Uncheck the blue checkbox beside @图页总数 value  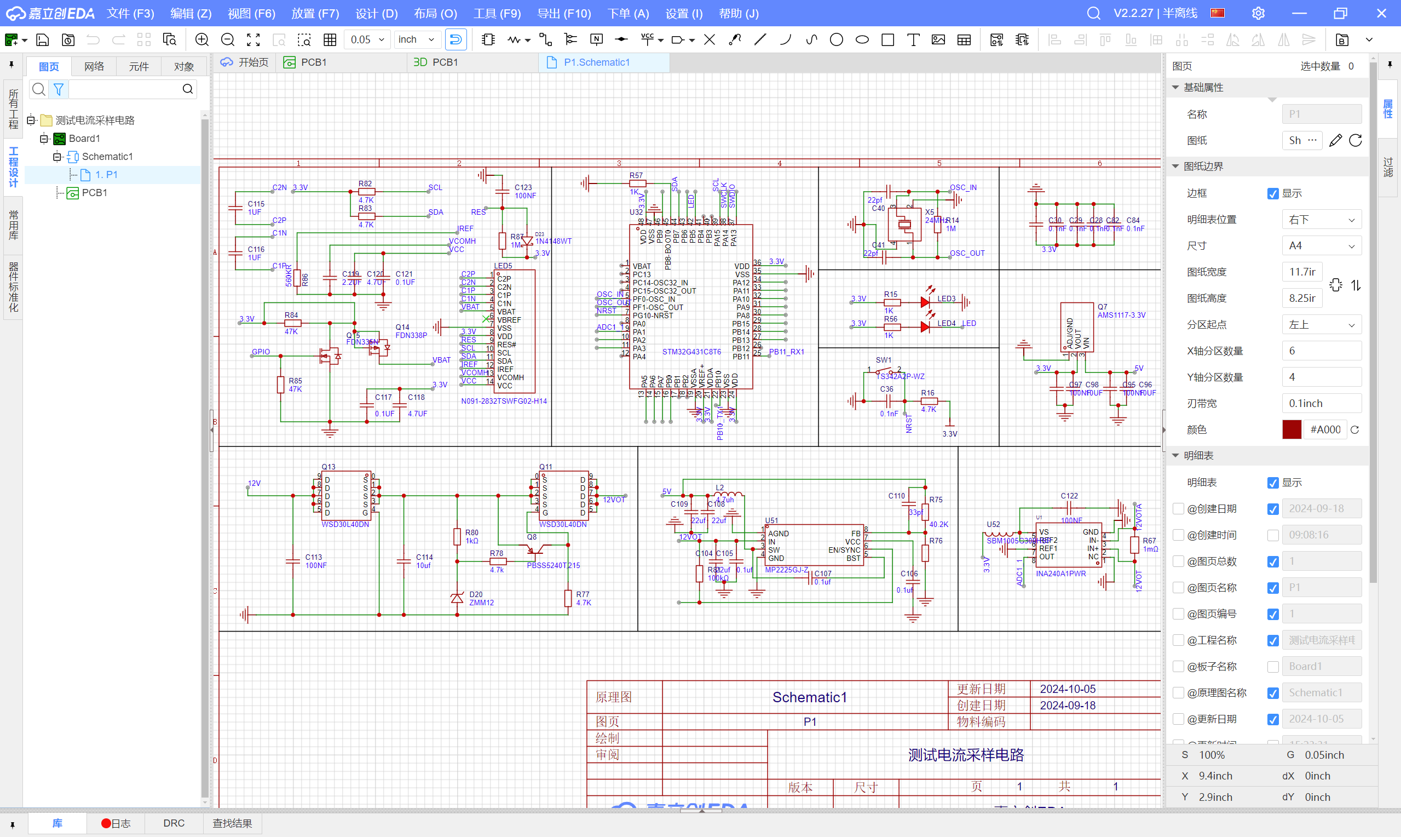[x=1272, y=562]
